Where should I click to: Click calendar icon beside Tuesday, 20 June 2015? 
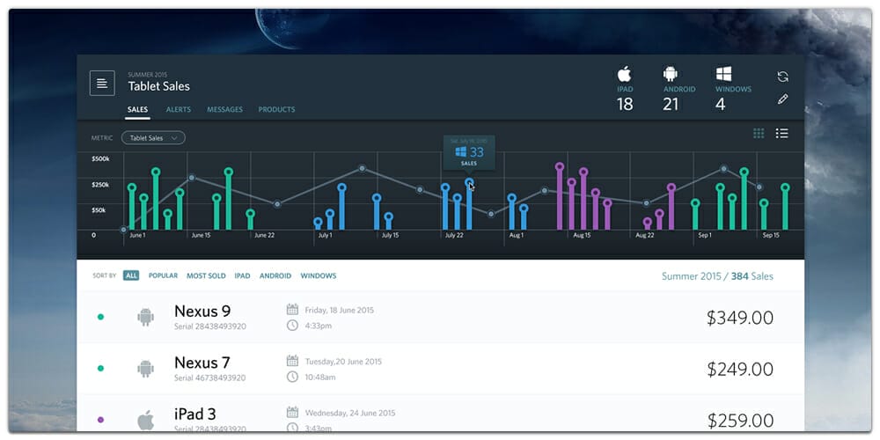(x=292, y=361)
